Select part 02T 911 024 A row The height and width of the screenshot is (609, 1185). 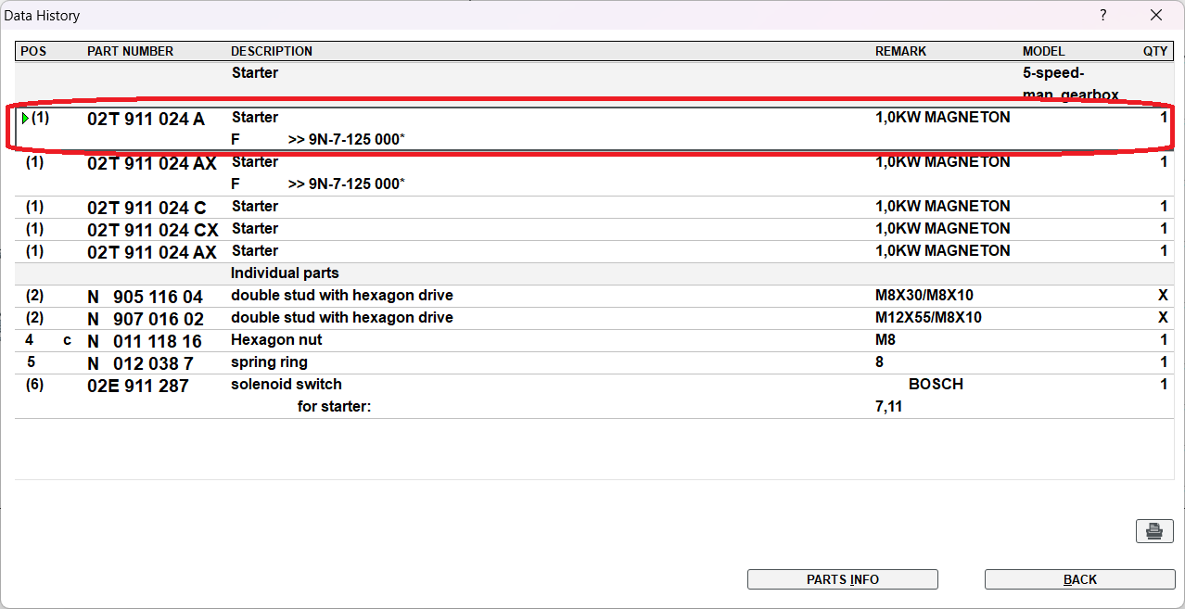pyautogui.click(x=146, y=120)
